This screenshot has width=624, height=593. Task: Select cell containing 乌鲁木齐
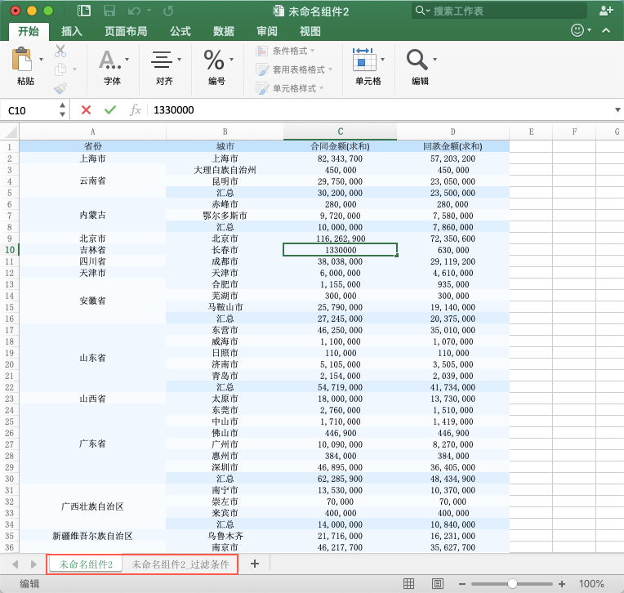click(x=225, y=536)
